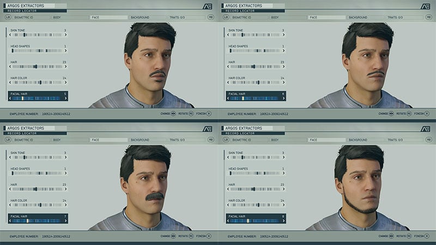Open the Background tab in Facial Hair 5 panel

click(x=147, y=17)
